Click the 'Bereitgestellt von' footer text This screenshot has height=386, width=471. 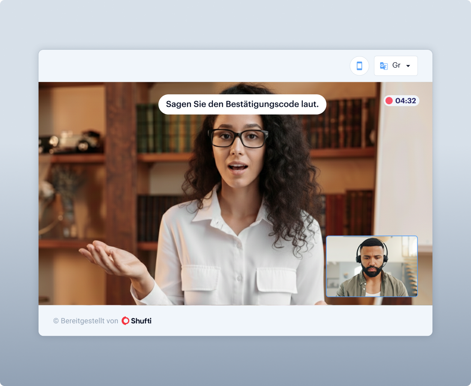89,321
